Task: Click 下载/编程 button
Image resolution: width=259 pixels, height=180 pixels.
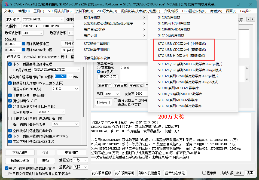Action: click(20, 153)
